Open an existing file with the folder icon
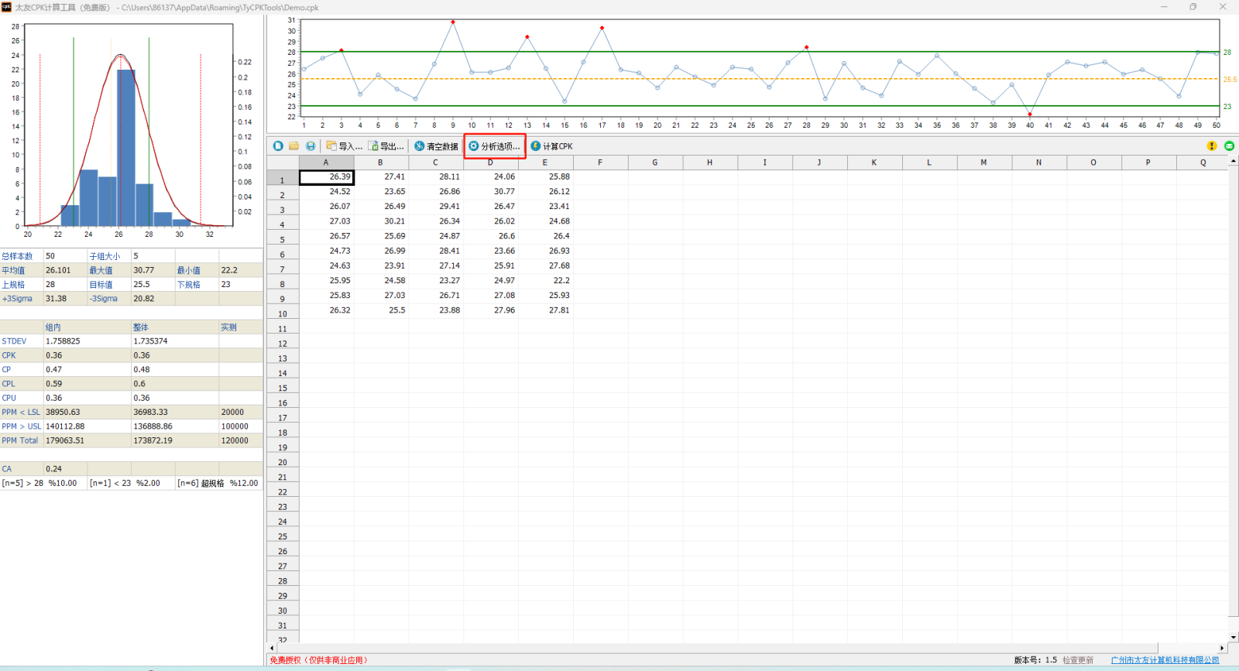 pyautogui.click(x=294, y=145)
